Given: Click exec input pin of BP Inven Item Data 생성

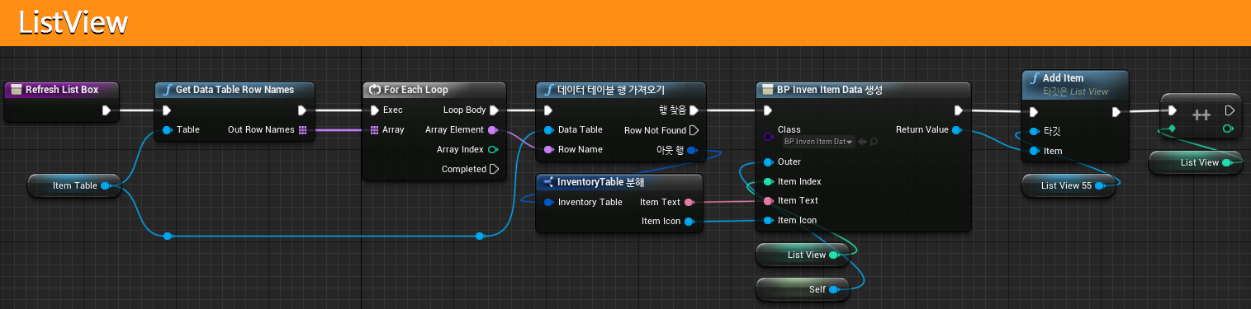Looking at the screenshot, I should coord(767,110).
